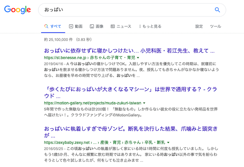Click the st.benesse.ne.jp URL
Image resolution: width=244 pixels, height=167 pixels.
point(65,58)
